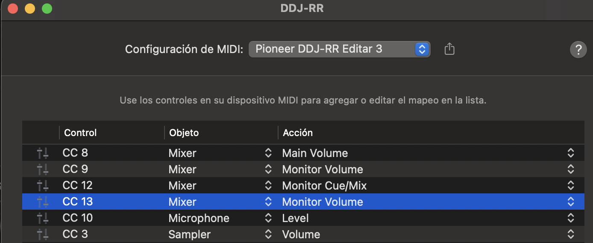Viewport: 593px width, 243px height.
Task: Click the slider icon for CC 10 row
Action: (x=43, y=218)
